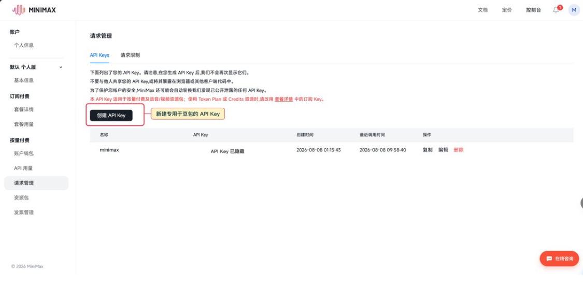Image resolution: width=583 pixels, height=284 pixels.
Task: Open 基本信息 in the sidebar
Action: coord(24,80)
